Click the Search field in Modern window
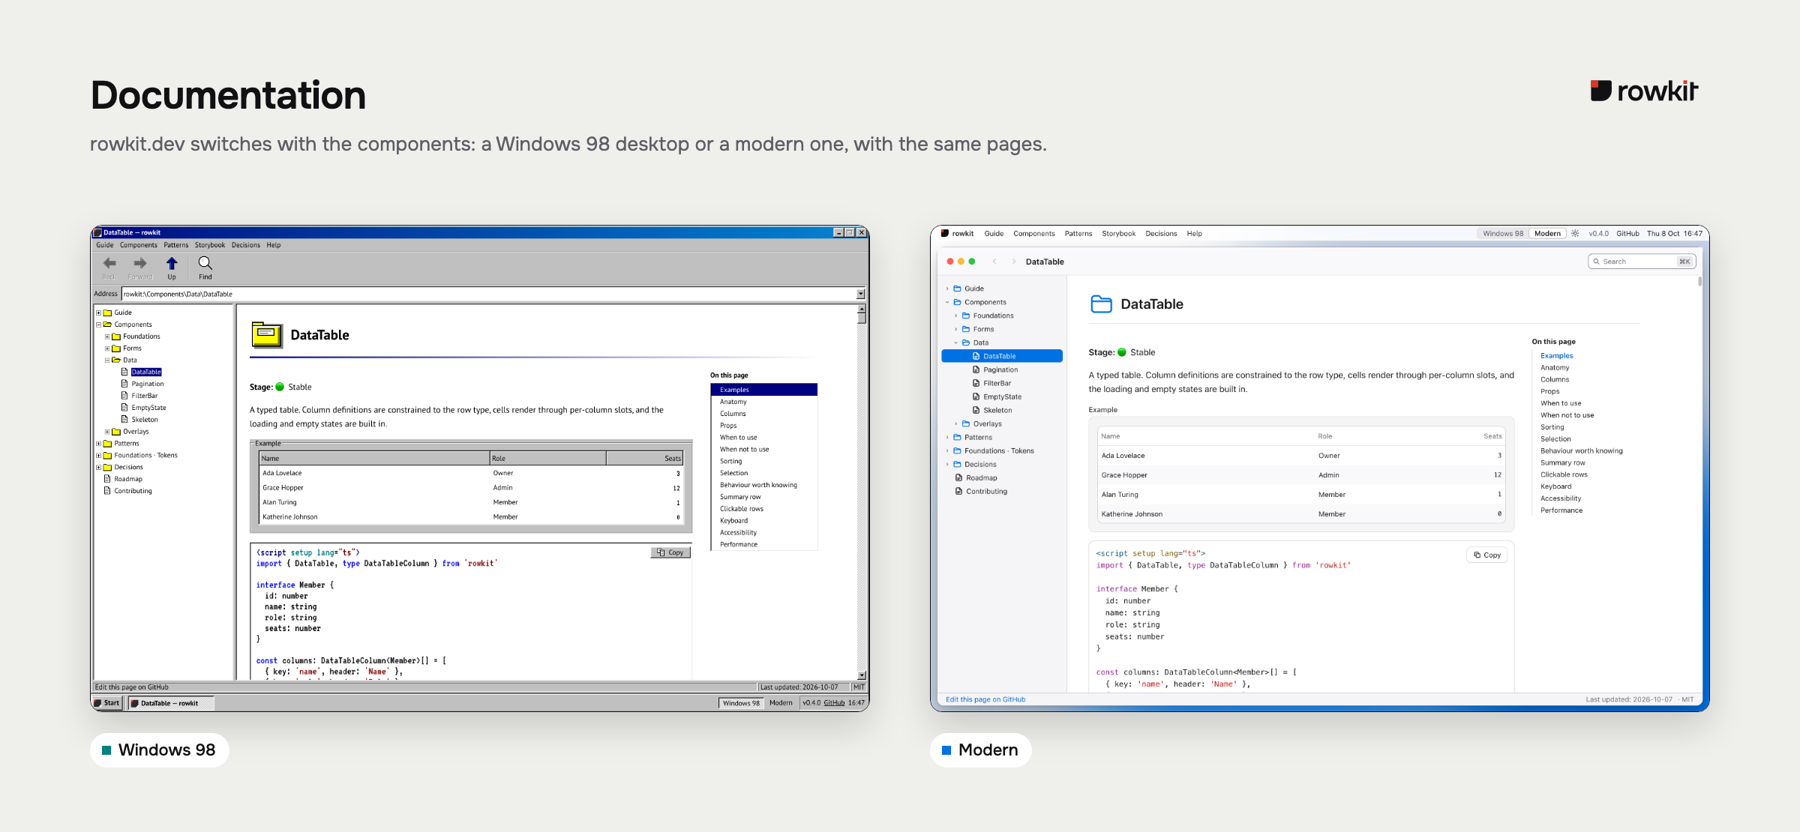This screenshot has height=832, width=1800. point(1642,262)
